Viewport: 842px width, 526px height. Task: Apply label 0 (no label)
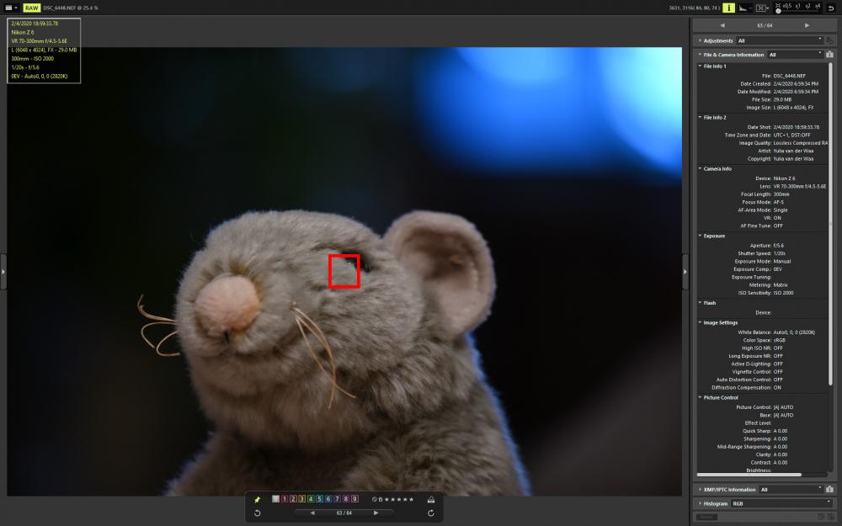coord(275,499)
